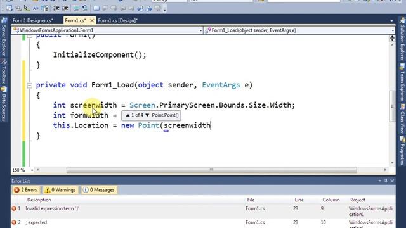Open the Data Sources side panel
Screen dimensions: 406x228
(x=4, y=104)
